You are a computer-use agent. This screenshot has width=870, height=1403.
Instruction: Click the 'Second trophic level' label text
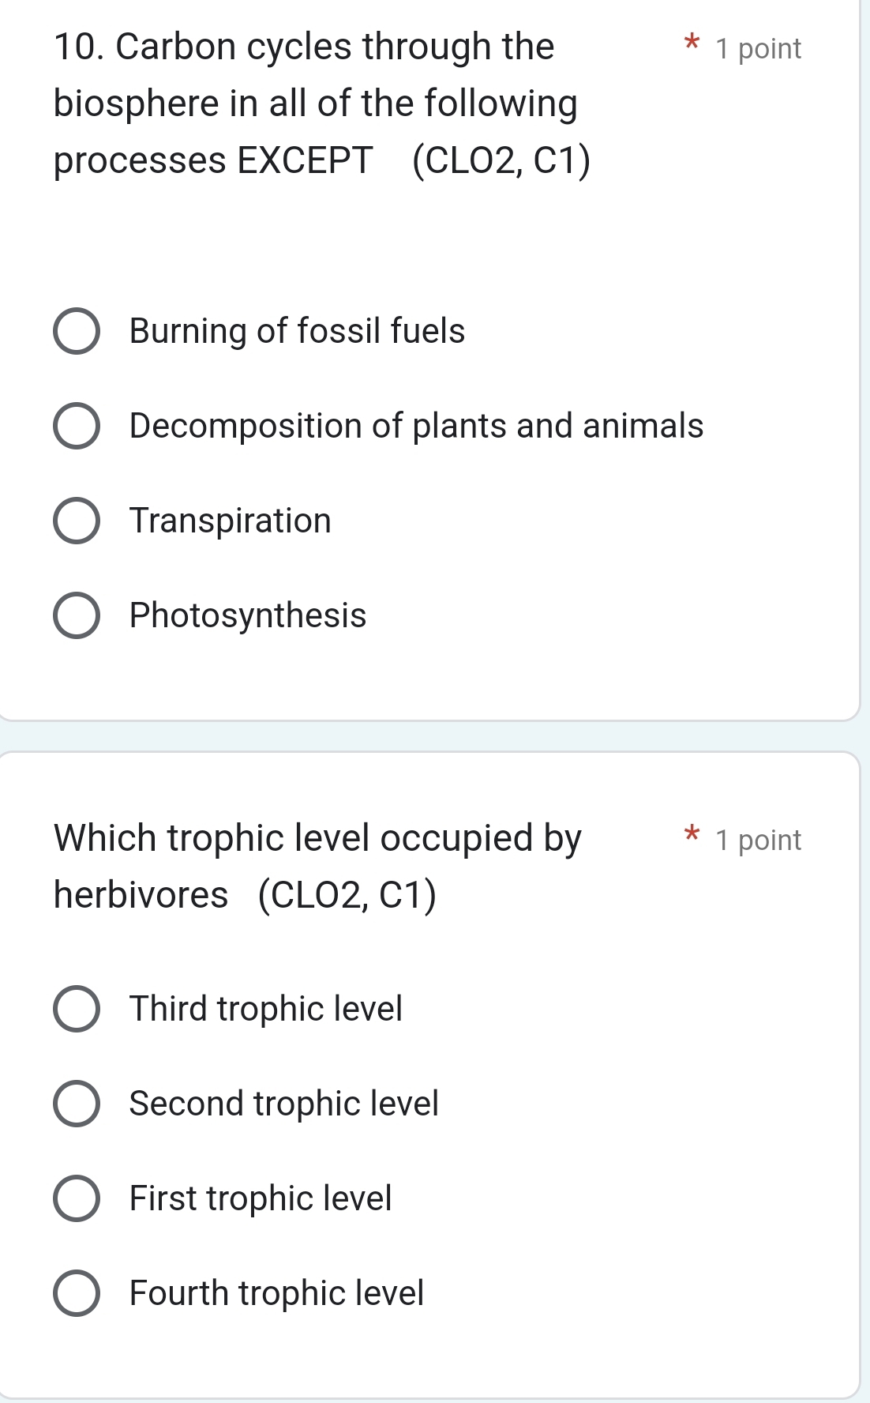(283, 1104)
